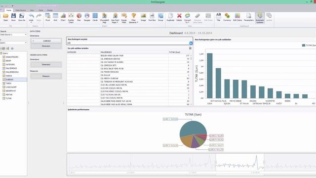Insert a Cards dashboard item
Viewport: 316px width, 178px height.
pos(95,17)
